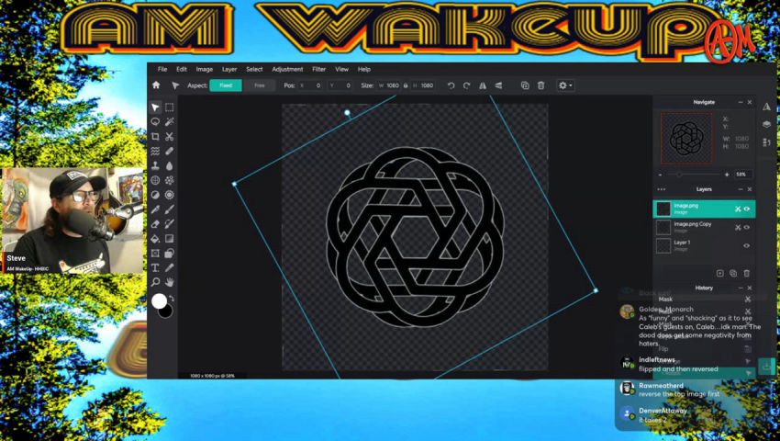Activate the Lasso select tool
This screenshot has height=441, width=780.
155,121
